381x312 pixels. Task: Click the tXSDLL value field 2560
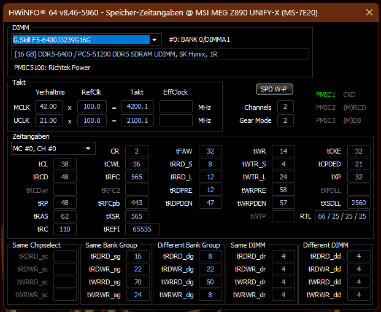[x=359, y=203]
